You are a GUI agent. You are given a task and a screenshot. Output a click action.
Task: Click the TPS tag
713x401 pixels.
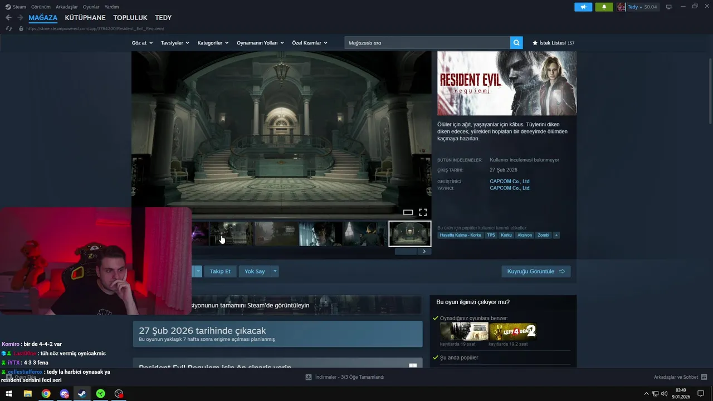click(x=491, y=235)
